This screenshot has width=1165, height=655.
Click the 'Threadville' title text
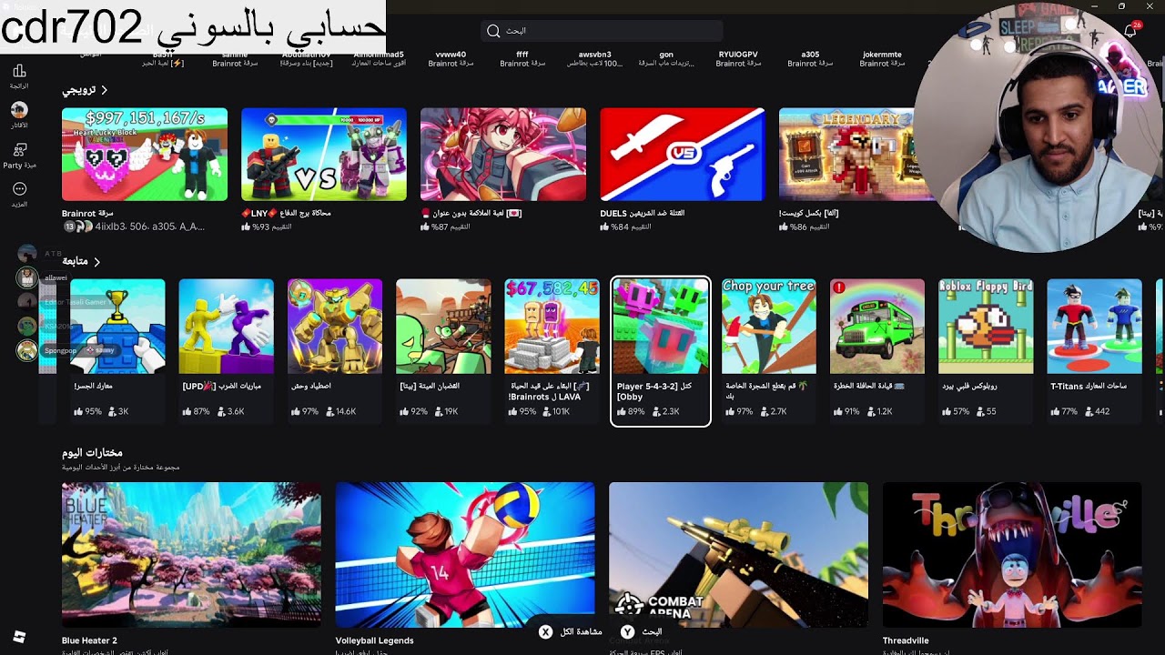coord(906,640)
